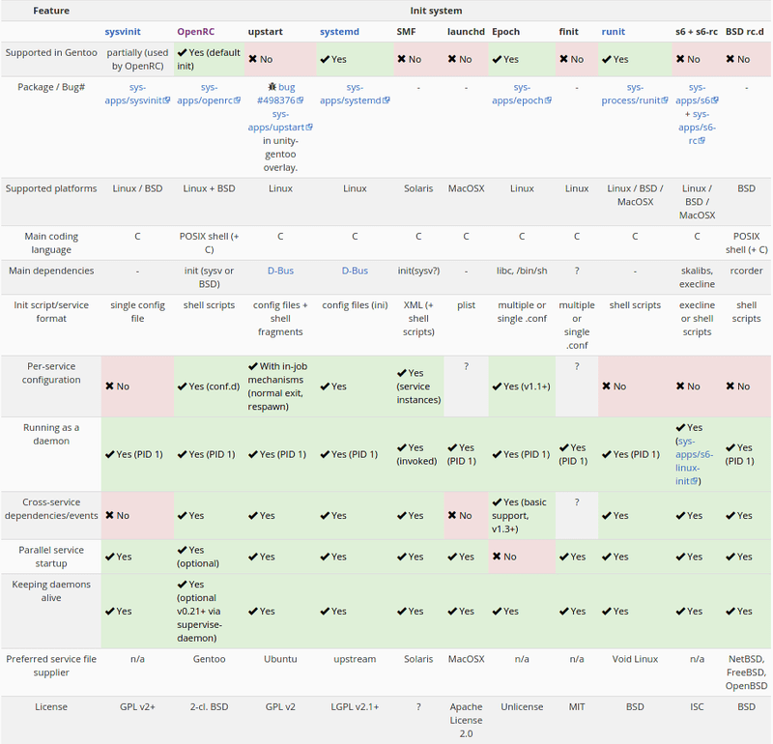This screenshot has height=744, width=773.
Task: Open the runit column header link
Action: pyautogui.click(x=613, y=32)
